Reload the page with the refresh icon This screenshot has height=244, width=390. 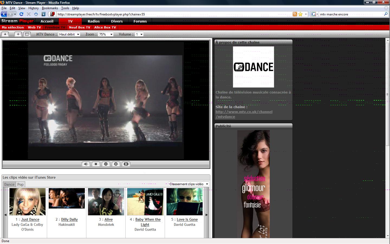pyautogui.click(x=21, y=14)
